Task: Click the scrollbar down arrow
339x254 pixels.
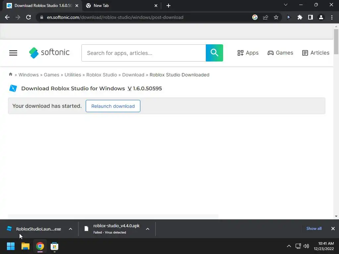Action: (x=336, y=216)
